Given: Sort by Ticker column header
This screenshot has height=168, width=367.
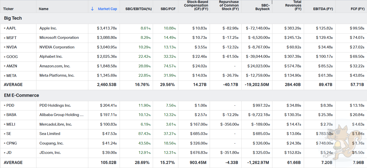Looking at the screenshot, I should [8, 9].
